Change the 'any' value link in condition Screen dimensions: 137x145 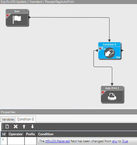coord(115,141)
